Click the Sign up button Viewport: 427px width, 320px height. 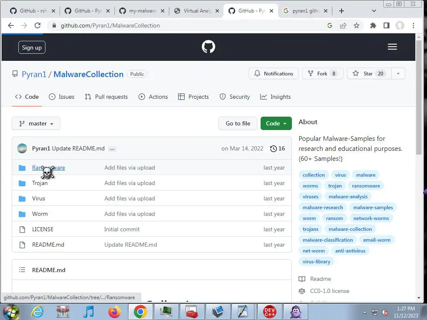click(x=32, y=47)
